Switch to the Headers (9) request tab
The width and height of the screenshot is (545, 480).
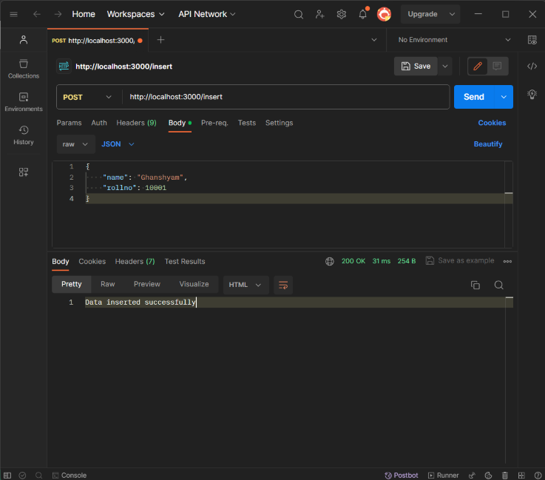point(136,123)
